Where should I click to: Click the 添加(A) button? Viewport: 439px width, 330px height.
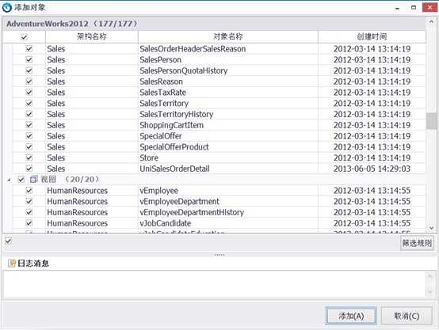[351, 316]
